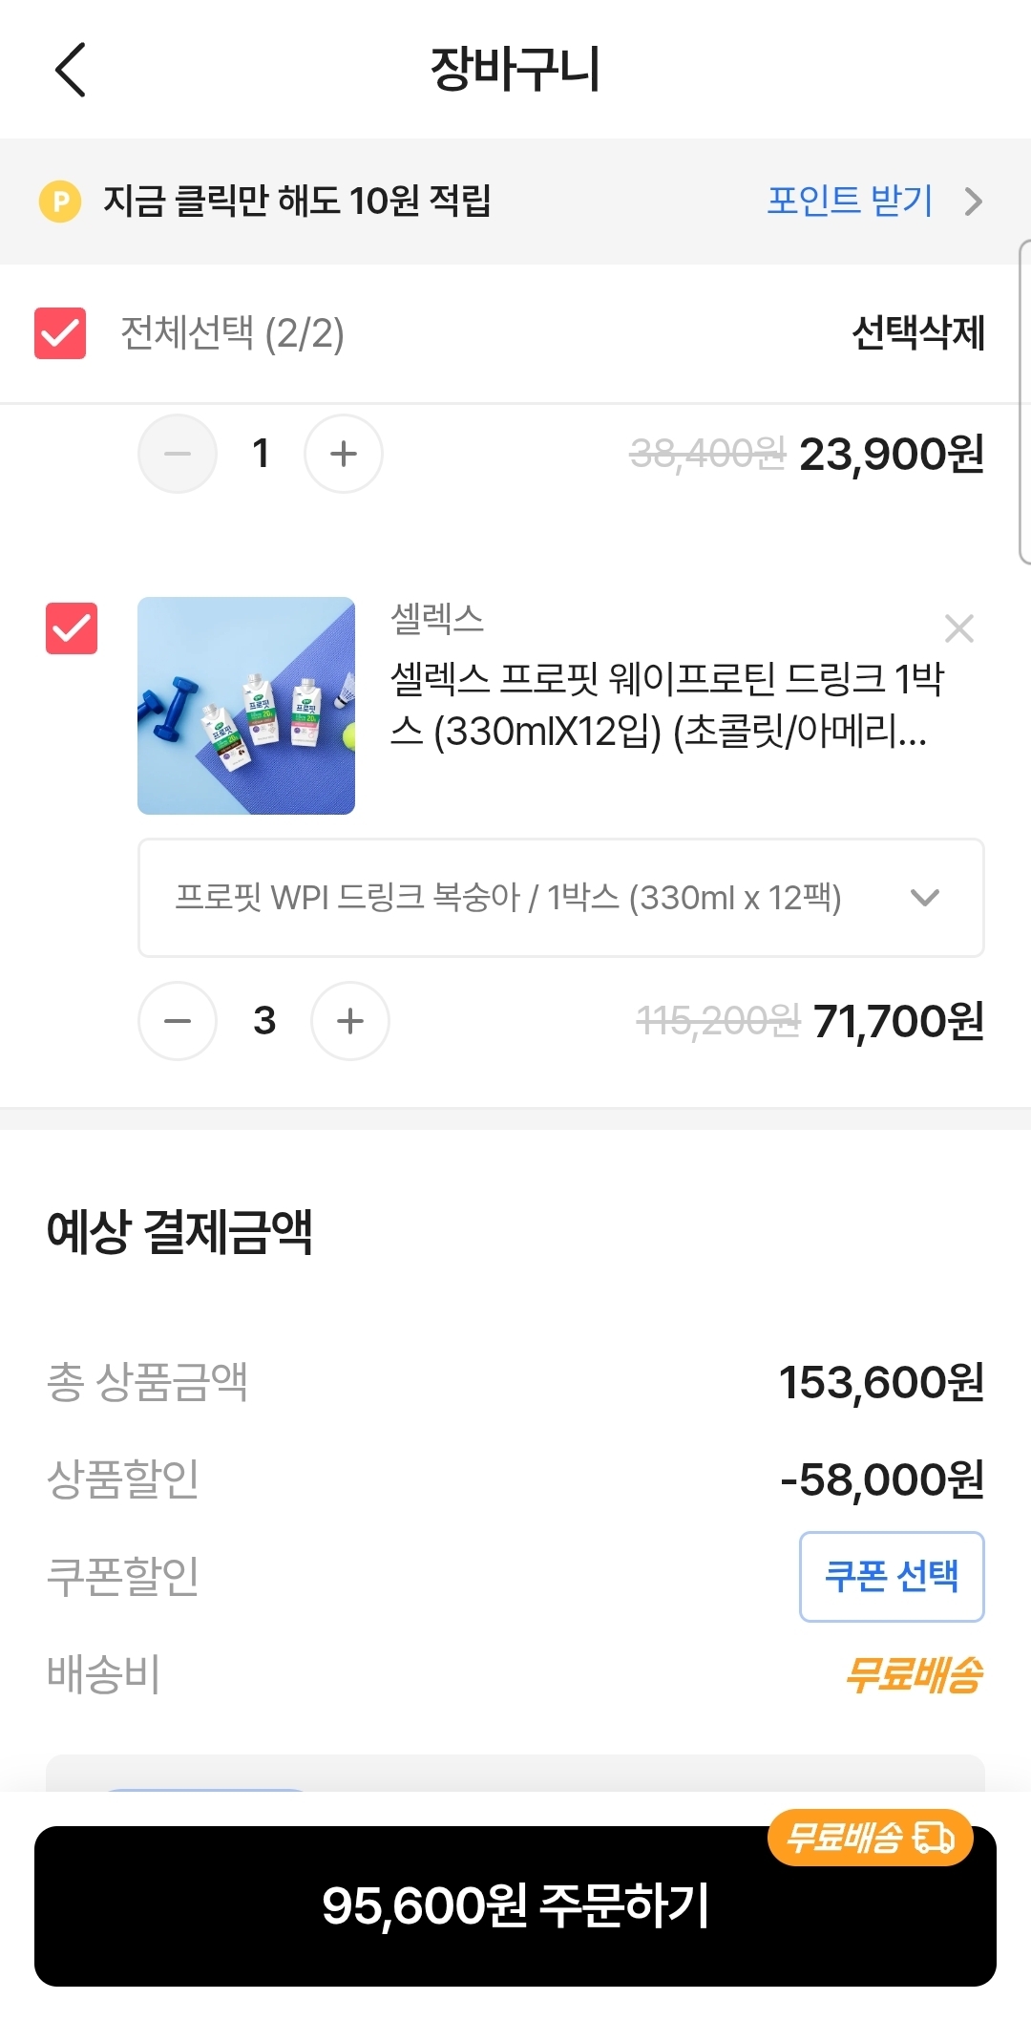Image resolution: width=1031 pixels, height=2021 pixels.
Task: Increase quantity of the 23,900원 item
Action: pos(344,454)
